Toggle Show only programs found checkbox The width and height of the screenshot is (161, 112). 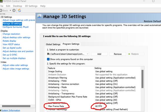pos(48,59)
